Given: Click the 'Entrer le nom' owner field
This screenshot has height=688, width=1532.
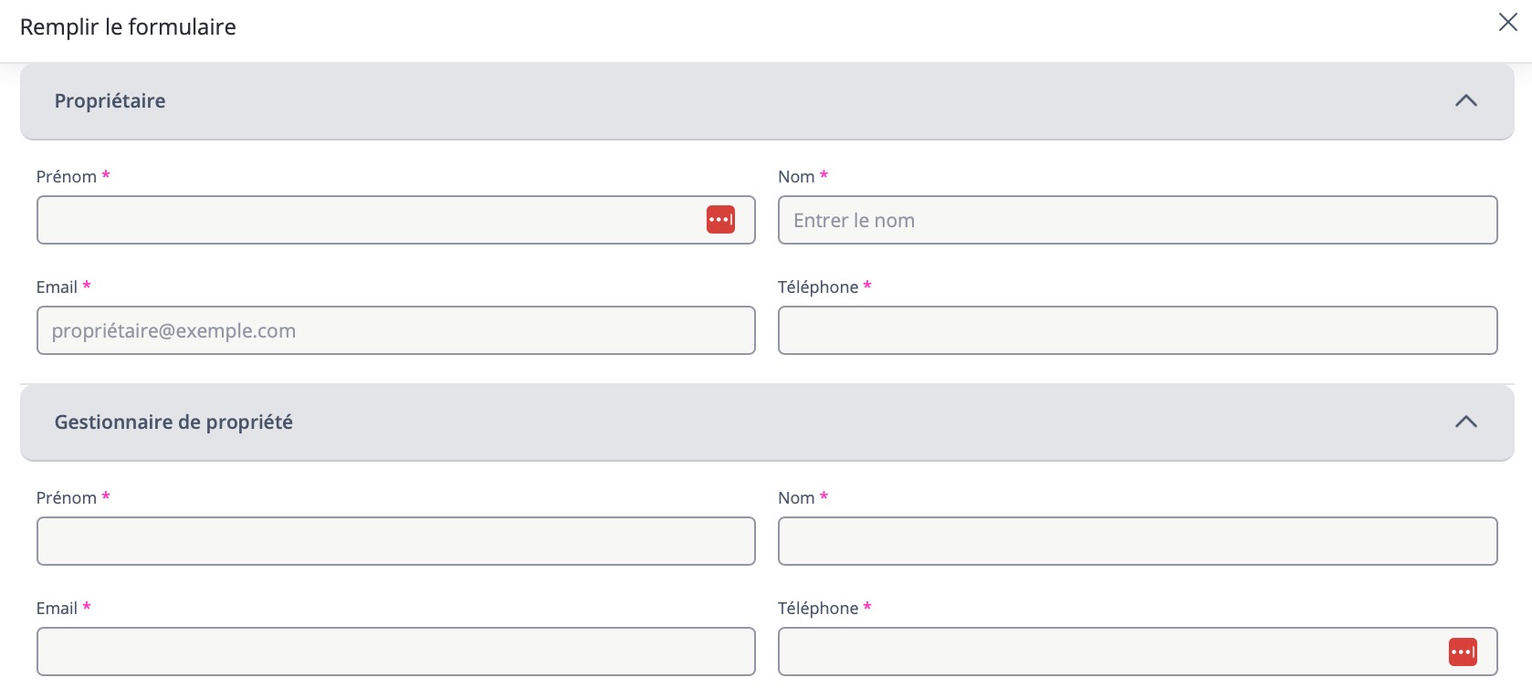Looking at the screenshot, I should [1137, 220].
